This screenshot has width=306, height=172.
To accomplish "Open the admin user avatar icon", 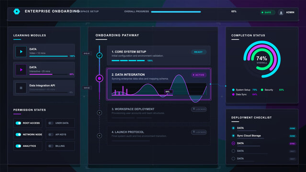I will point(281,12).
